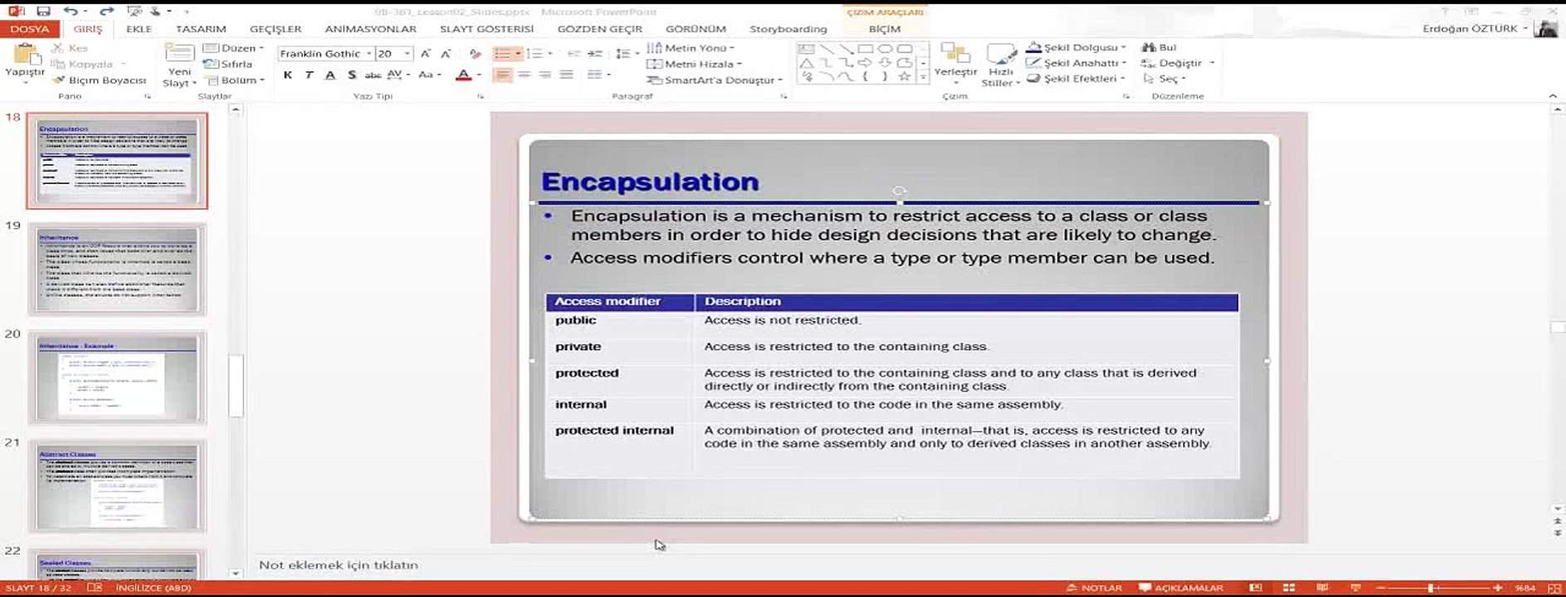
Task: Open Hızlı Stiller quick styles
Action: click(x=1000, y=64)
